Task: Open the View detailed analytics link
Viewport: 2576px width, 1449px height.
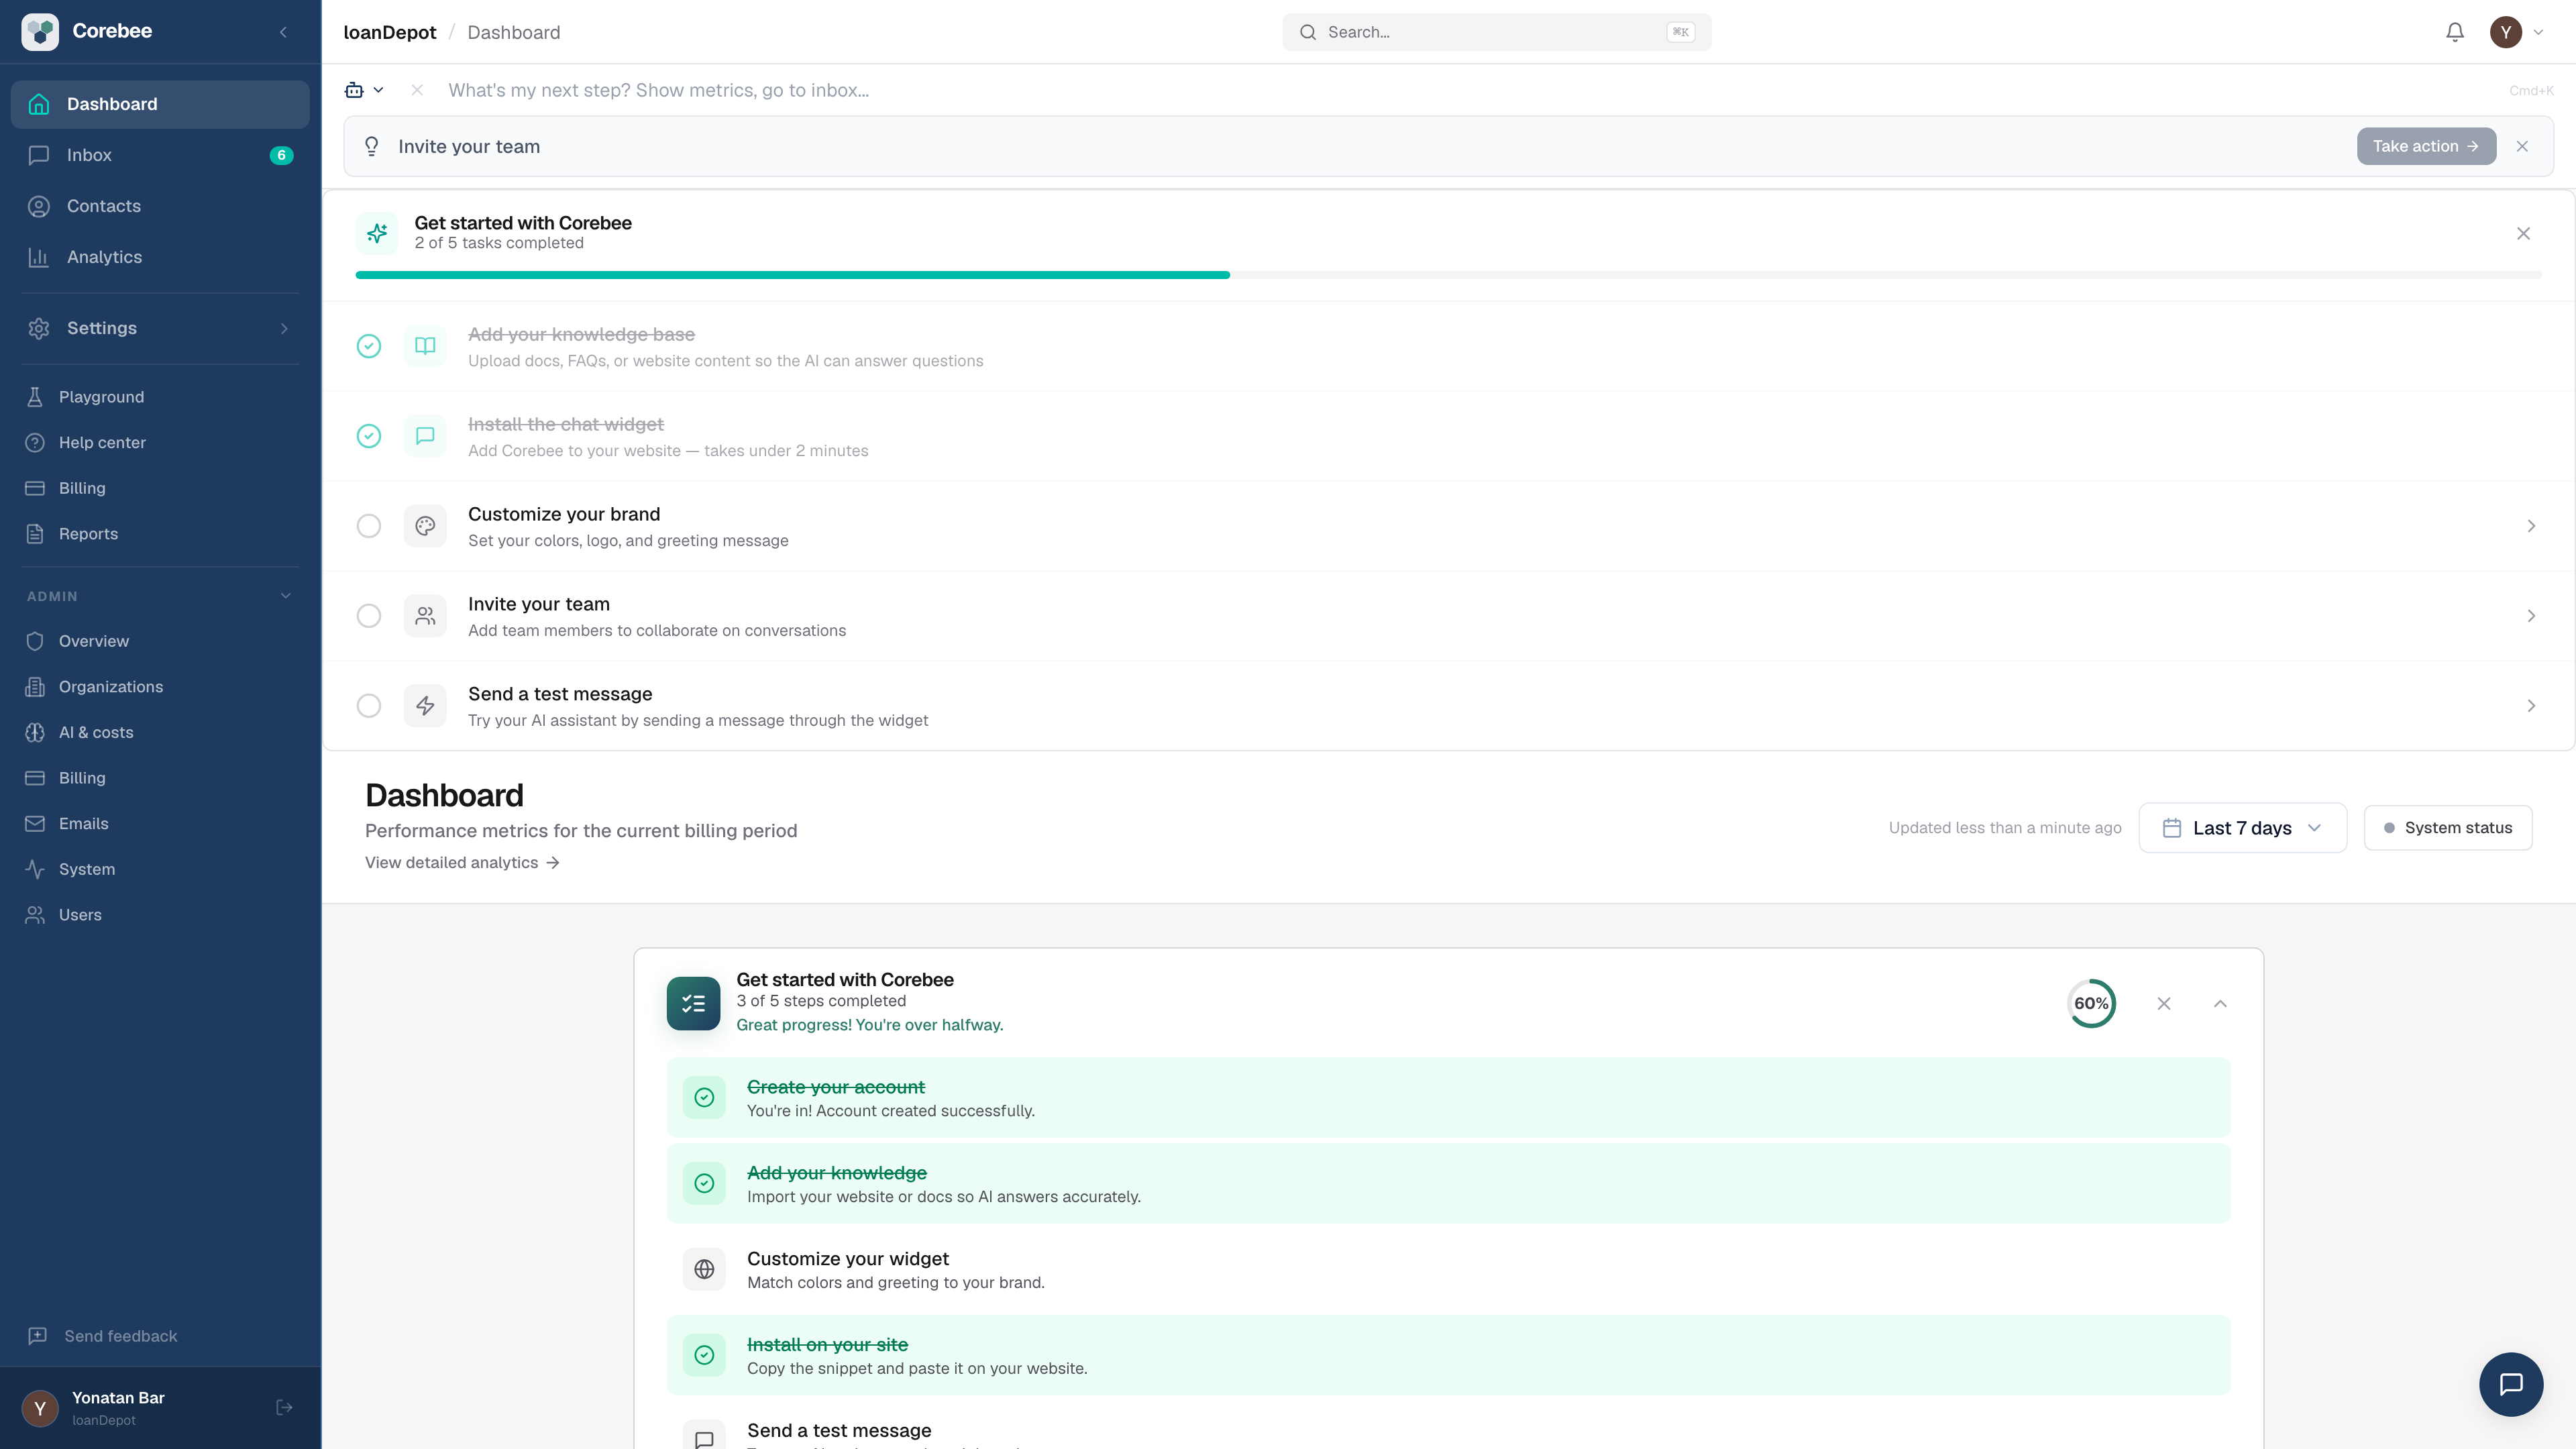Action: pyautogui.click(x=461, y=862)
